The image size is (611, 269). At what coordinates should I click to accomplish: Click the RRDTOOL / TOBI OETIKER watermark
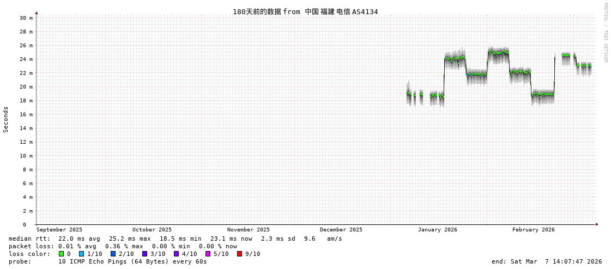[605, 33]
